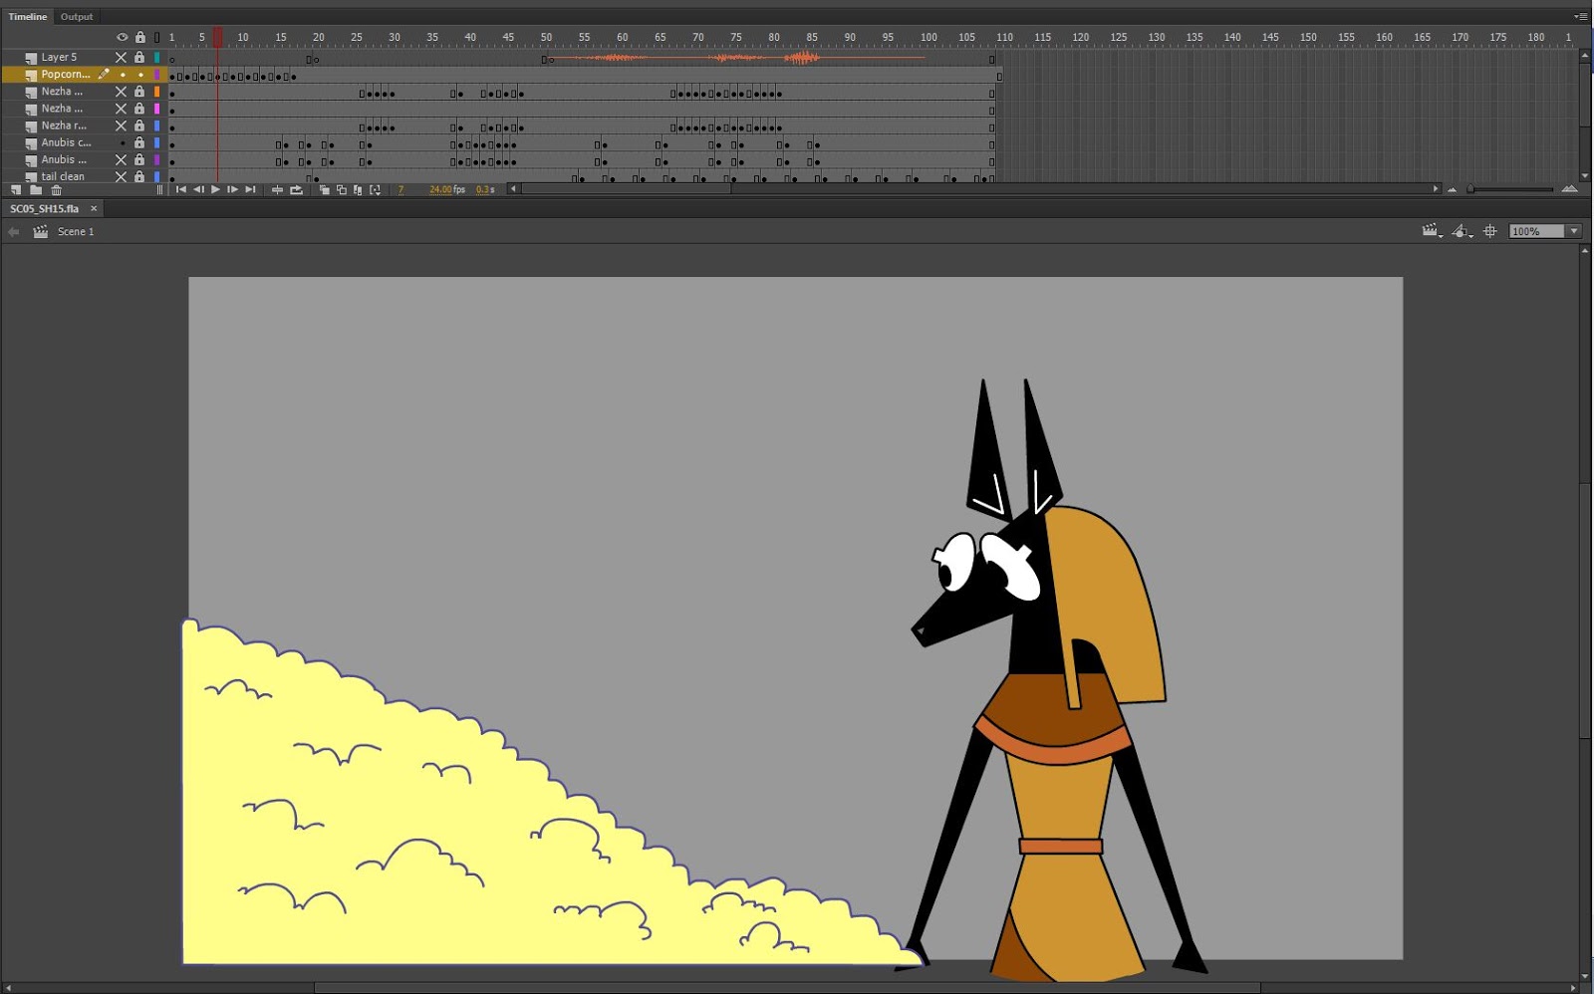Select the SC05_SH15.fla document tab

44,209
